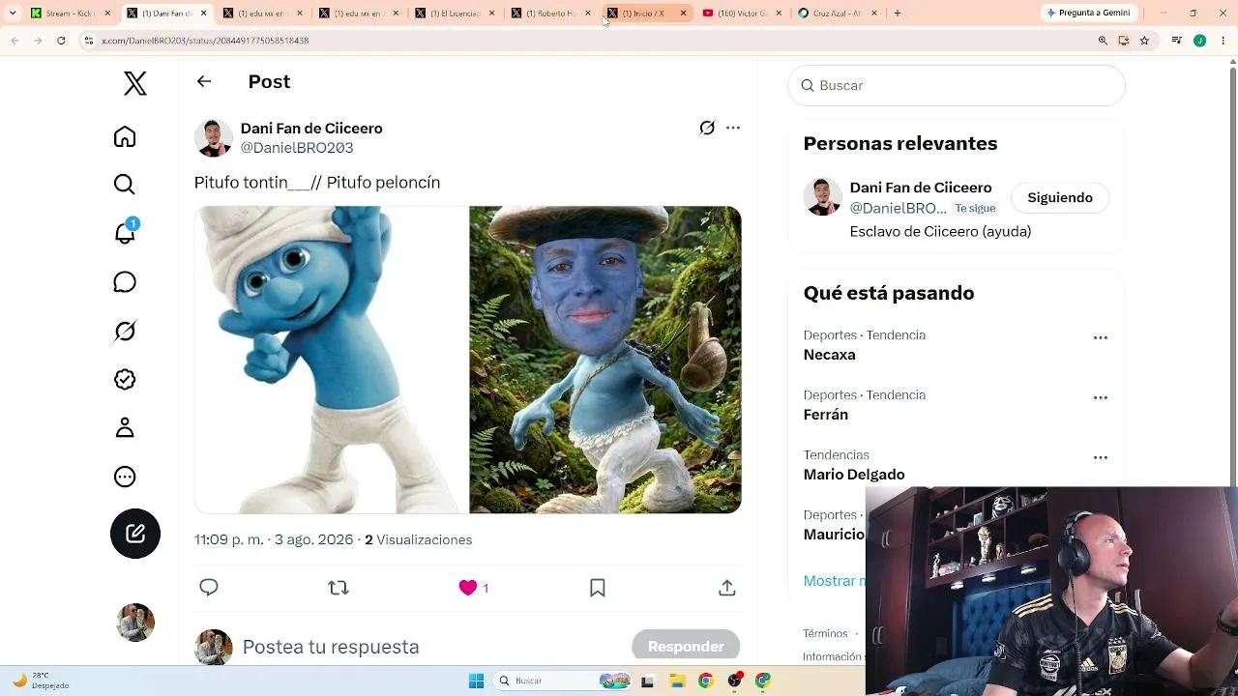Viewport: 1238px width, 696px height.
Task: Open the Ferrán trending topic
Action: pyautogui.click(x=826, y=415)
